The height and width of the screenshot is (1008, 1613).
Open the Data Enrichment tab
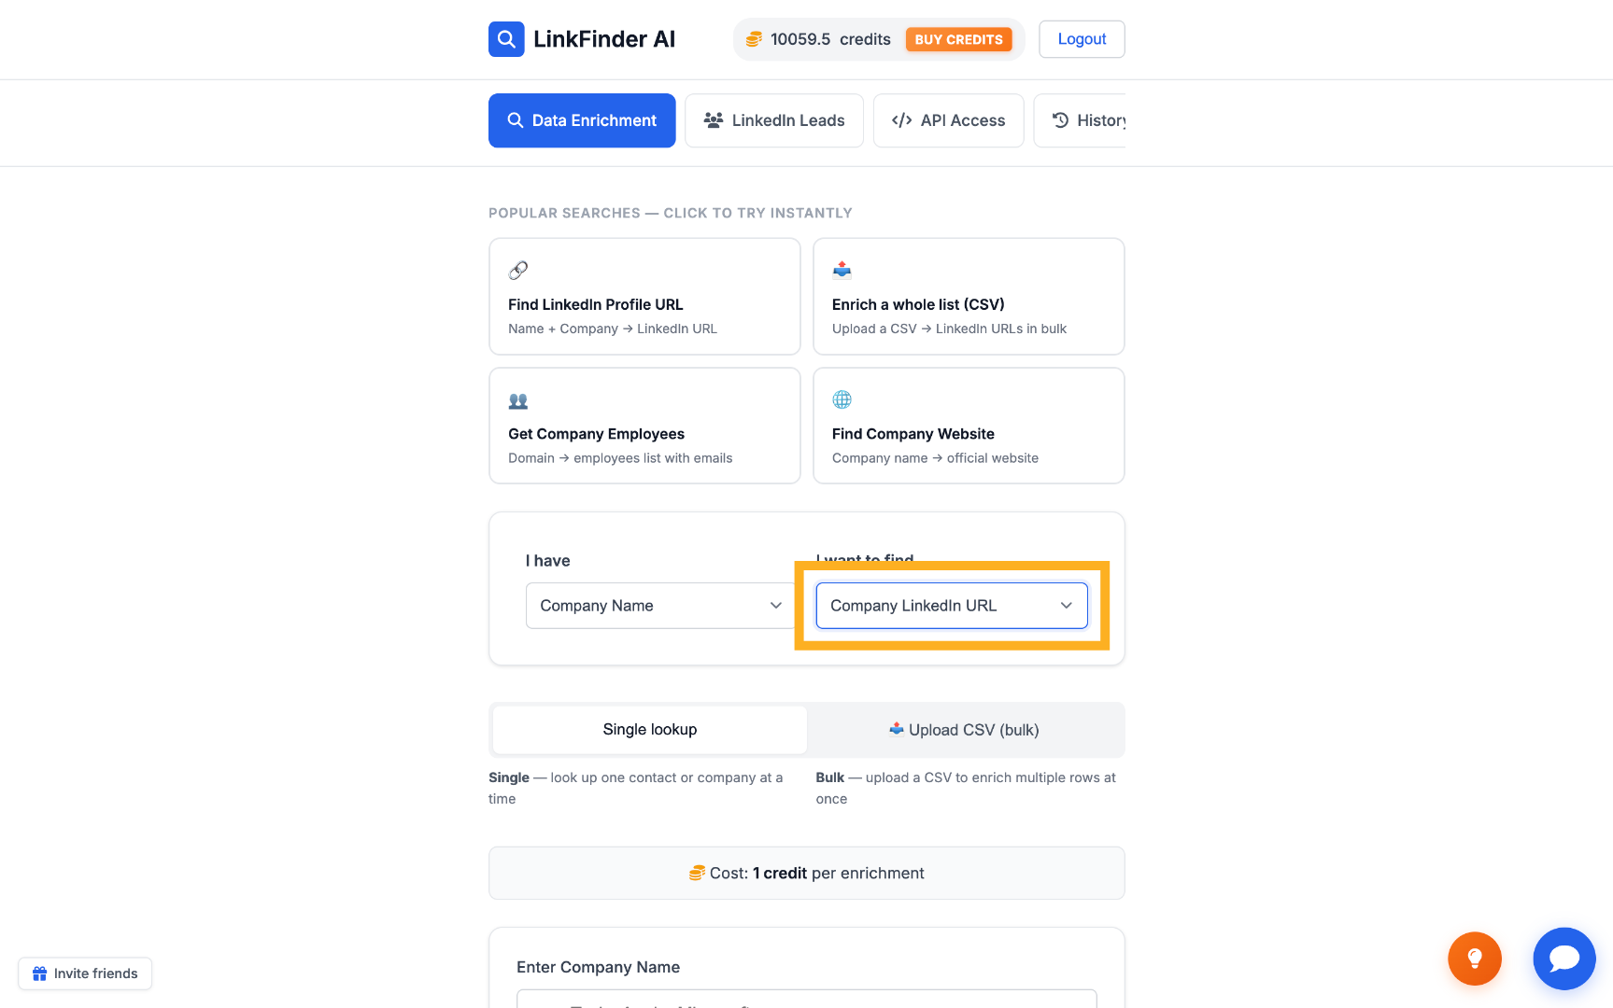click(582, 120)
